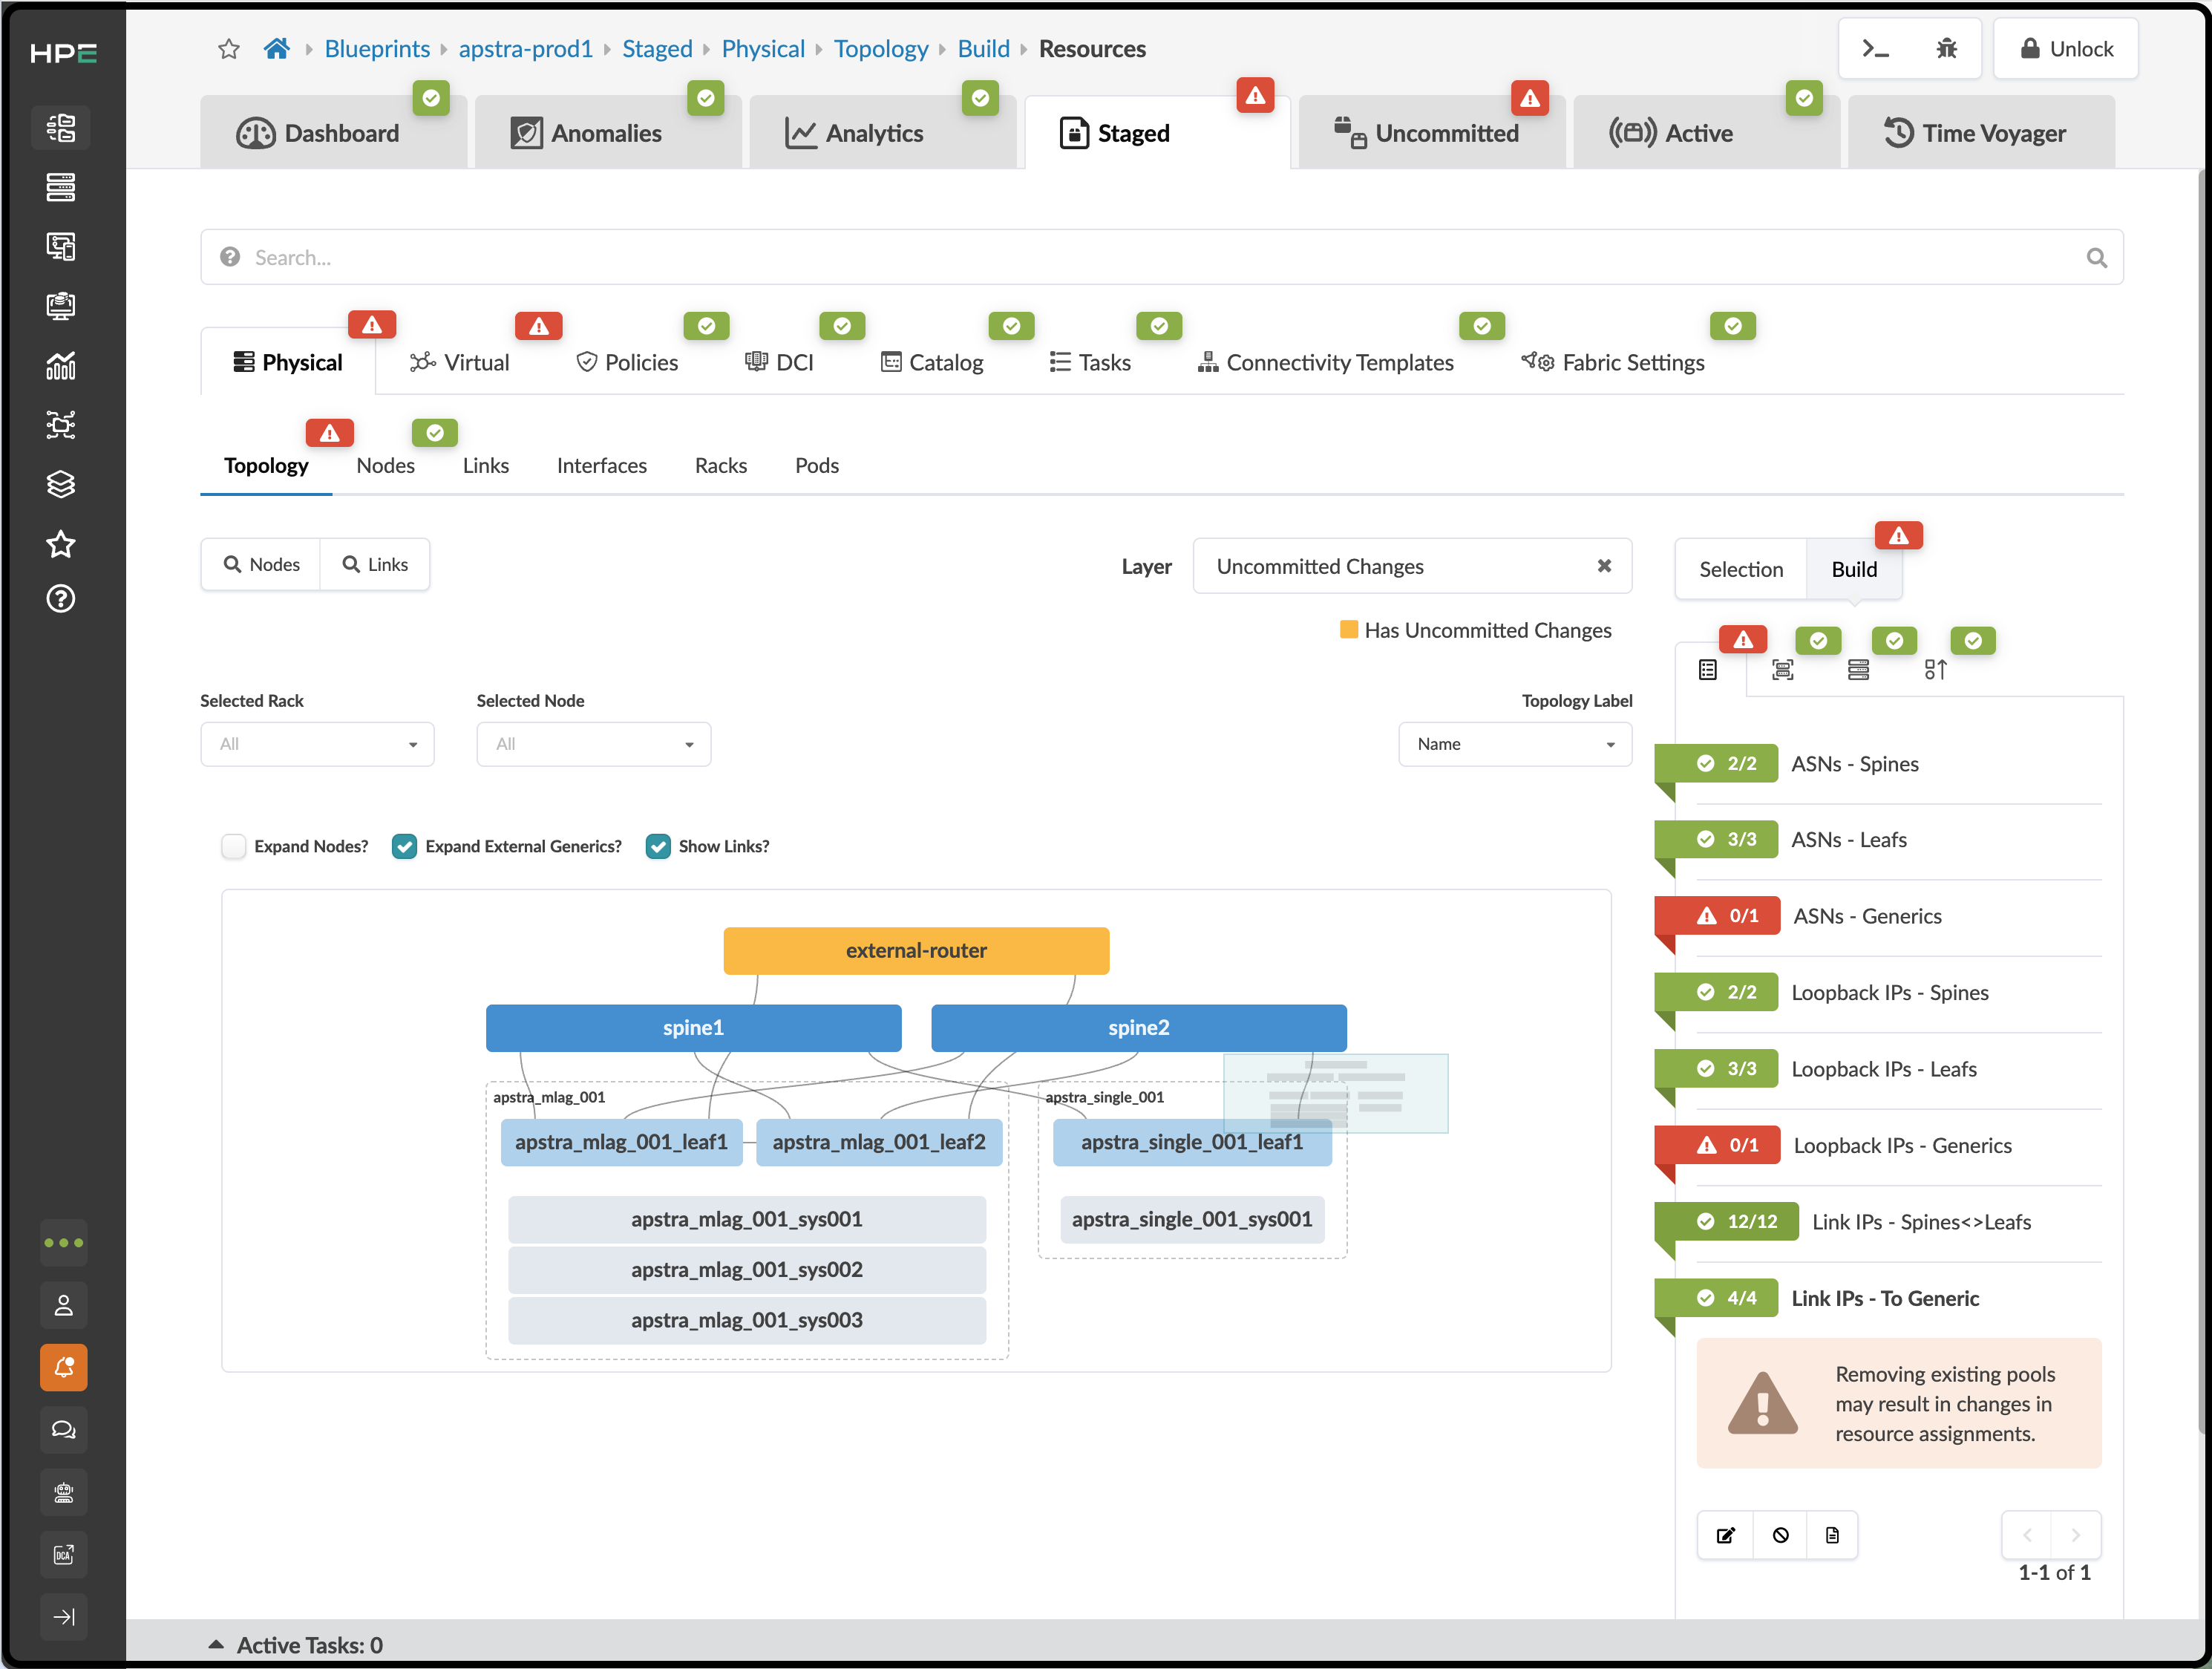Open the Resources list icon tab
Screen dimensions: 2212x1669
(1708, 670)
